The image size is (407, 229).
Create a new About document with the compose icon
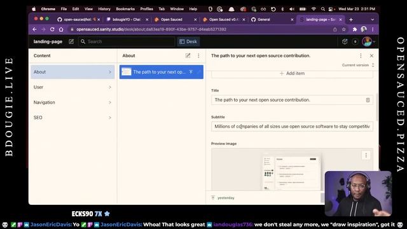(x=188, y=55)
